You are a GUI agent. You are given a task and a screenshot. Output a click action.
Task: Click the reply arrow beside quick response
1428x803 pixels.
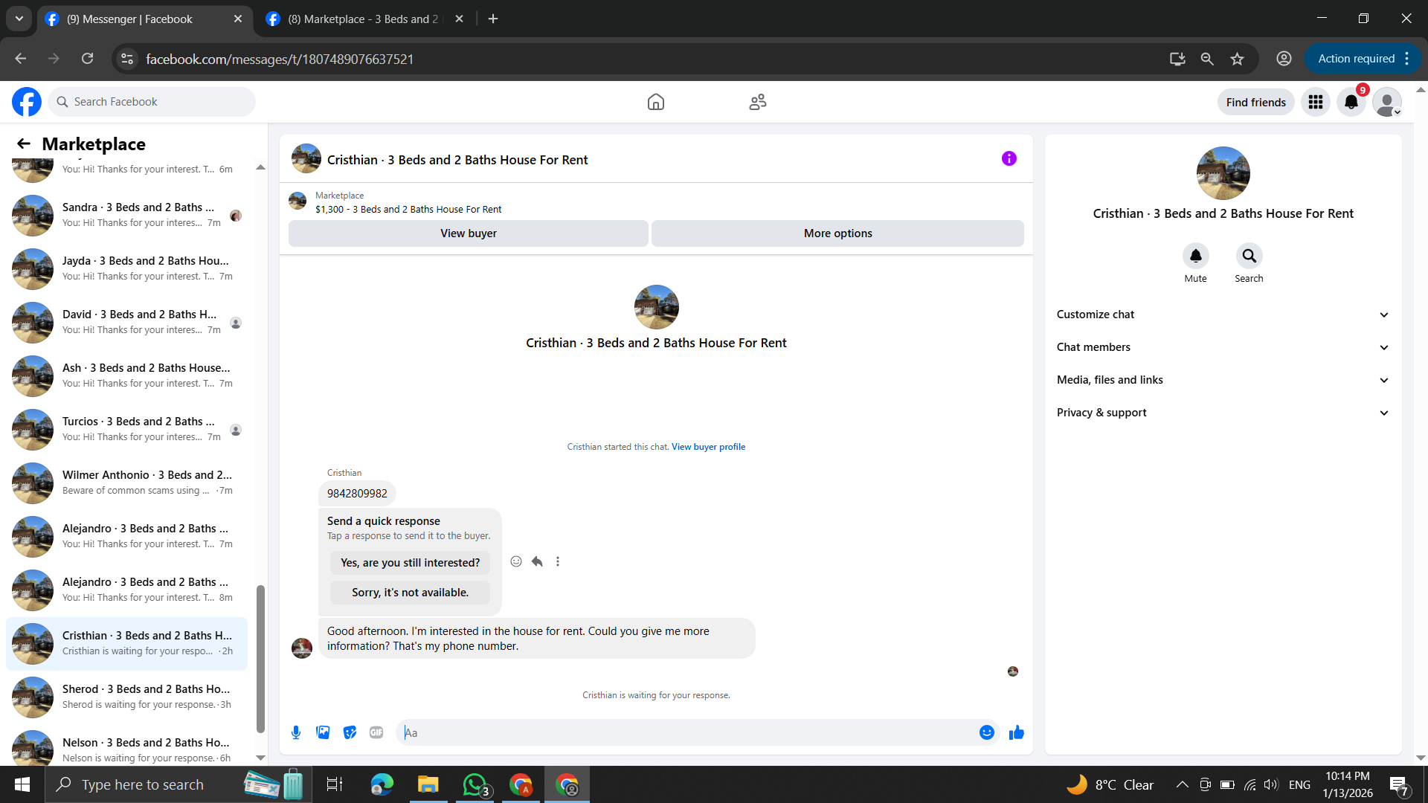537,561
